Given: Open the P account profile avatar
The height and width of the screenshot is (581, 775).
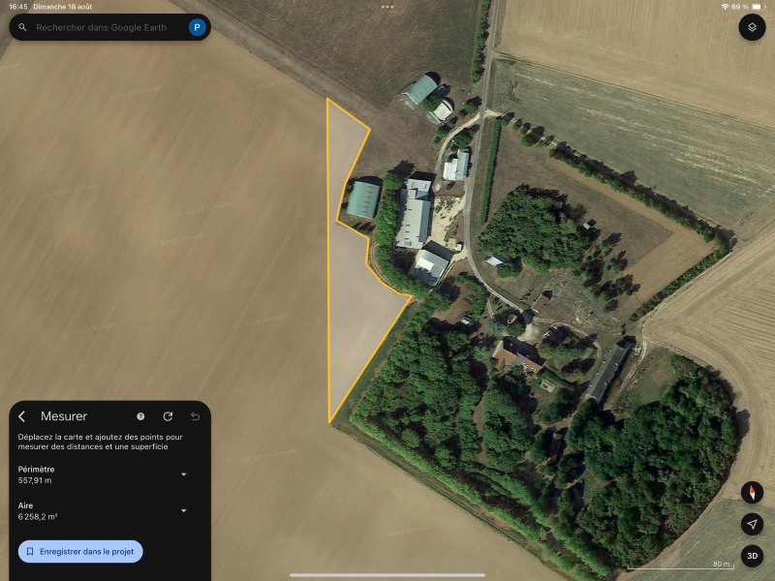Looking at the screenshot, I should click(x=198, y=27).
